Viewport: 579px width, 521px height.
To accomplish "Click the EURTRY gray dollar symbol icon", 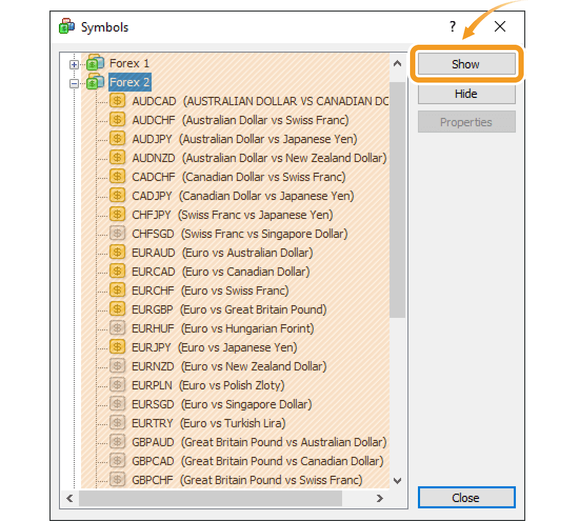I will [117, 423].
